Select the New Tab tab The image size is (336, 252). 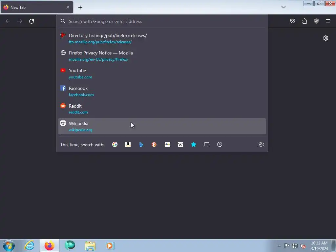[x=37, y=7]
